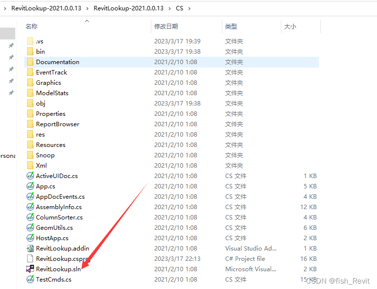Click the CS breadcrumb segment

point(179,8)
